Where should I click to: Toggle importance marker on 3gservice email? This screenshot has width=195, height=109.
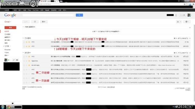click(29, 61)
